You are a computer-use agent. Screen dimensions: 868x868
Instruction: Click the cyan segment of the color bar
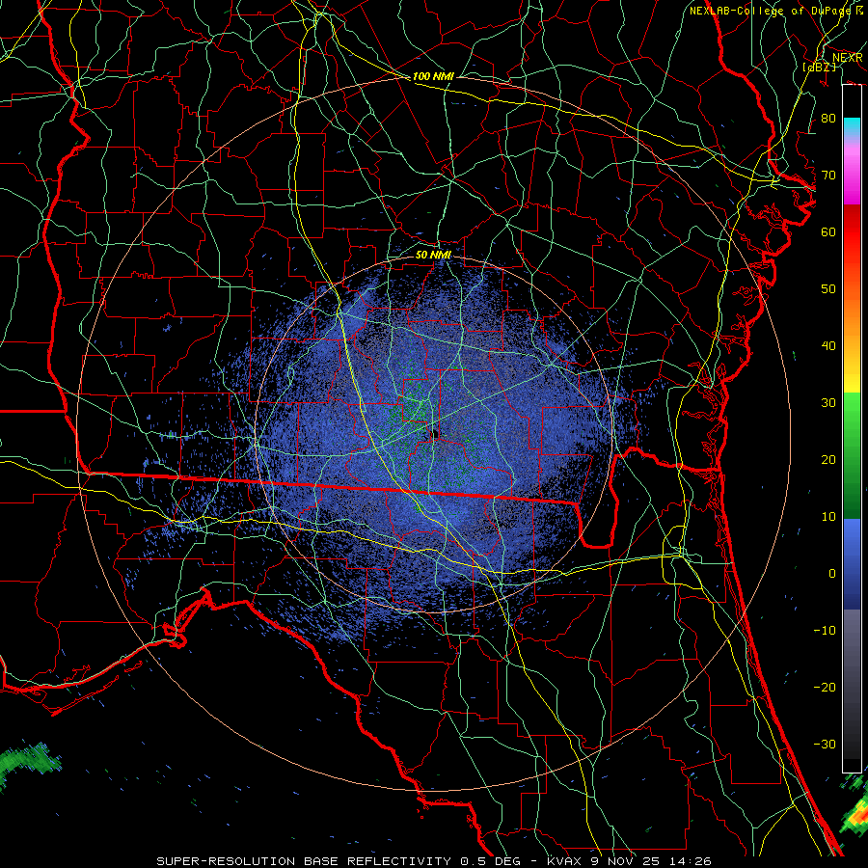(852, 127)
